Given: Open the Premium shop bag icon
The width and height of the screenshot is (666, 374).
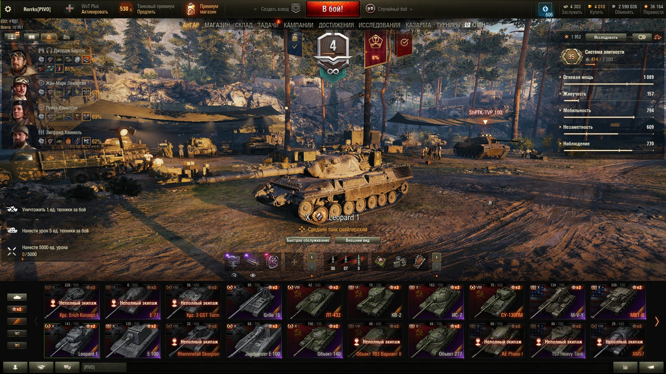Looking at the screenshot, I should [191, 9].
